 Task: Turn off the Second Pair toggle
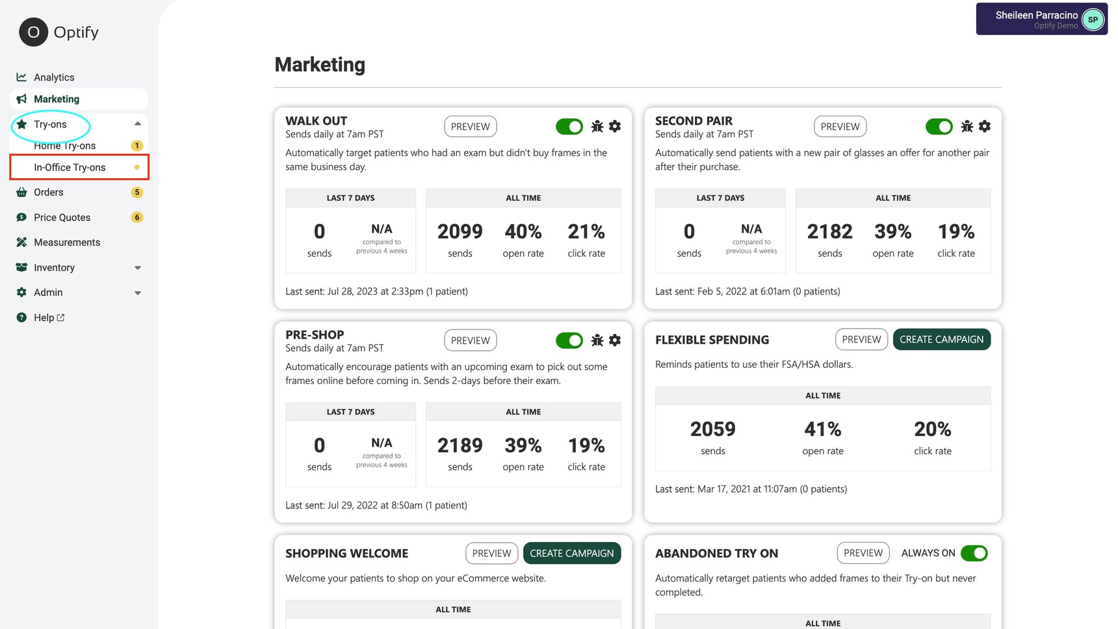[x=939, y=127]
